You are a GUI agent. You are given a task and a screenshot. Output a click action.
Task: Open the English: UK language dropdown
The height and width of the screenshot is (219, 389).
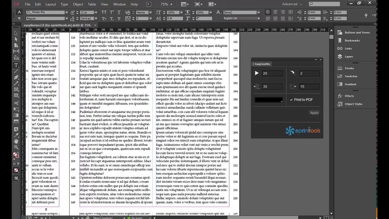258,18
